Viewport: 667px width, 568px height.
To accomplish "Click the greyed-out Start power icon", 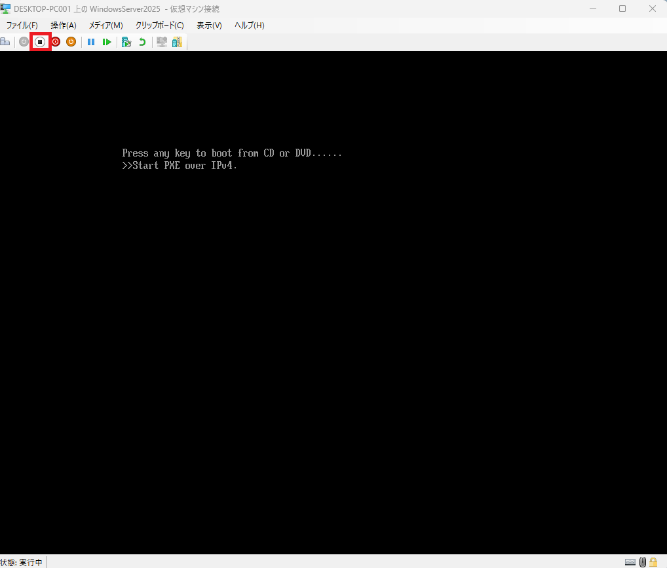I will pyautogui.click(x=24, y=42).
